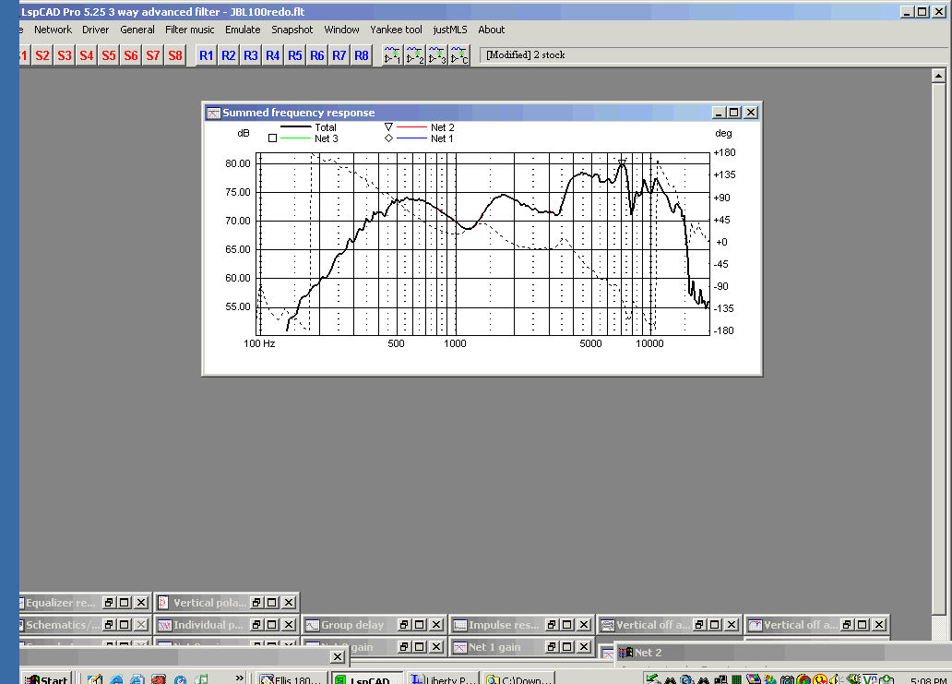
Task: Restore the minimized Equalizer response window
Action: coord(107,603)
